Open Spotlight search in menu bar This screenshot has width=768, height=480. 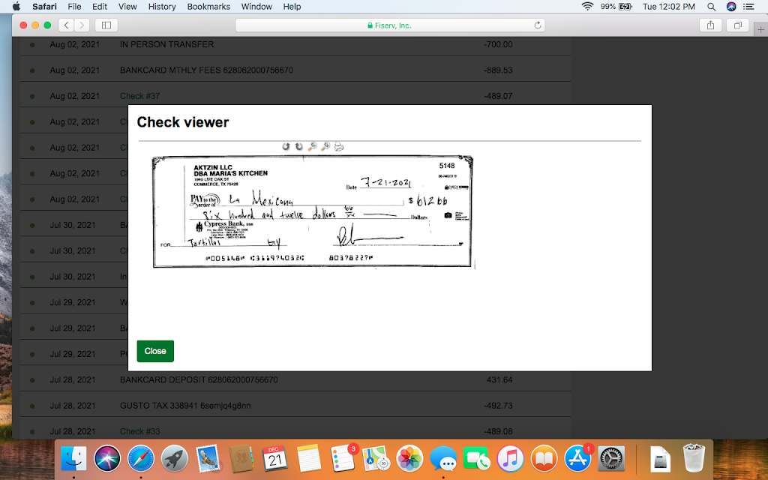click(711, 7)
